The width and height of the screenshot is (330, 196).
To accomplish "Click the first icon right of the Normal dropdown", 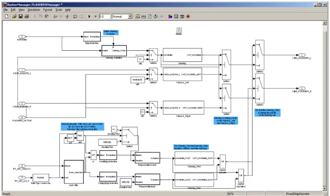I will [138, 16].
